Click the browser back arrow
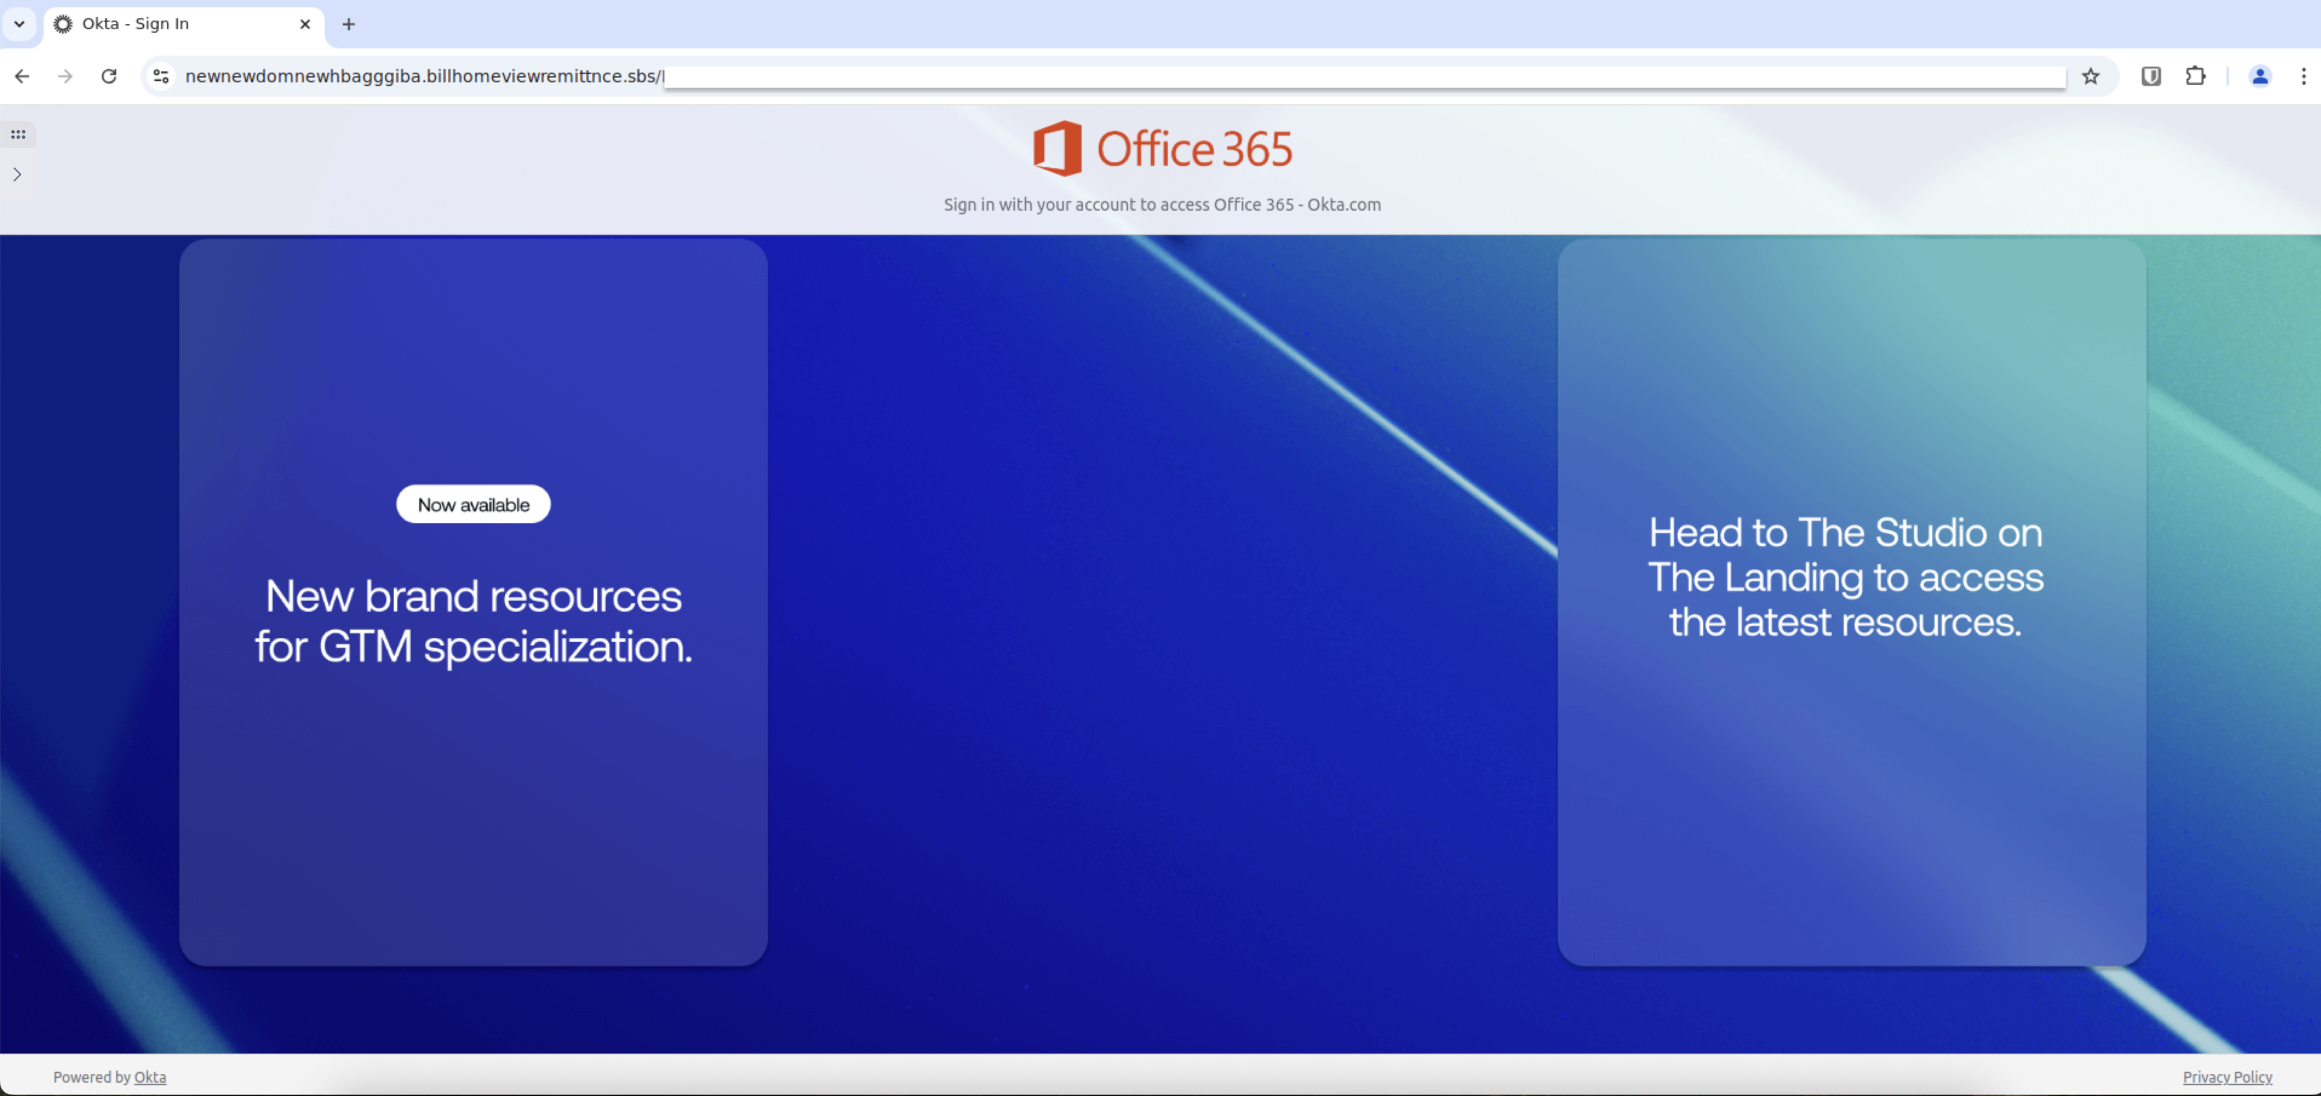Image resolution: width=2321 pixels, height=1096 pixels. point(22,76)
